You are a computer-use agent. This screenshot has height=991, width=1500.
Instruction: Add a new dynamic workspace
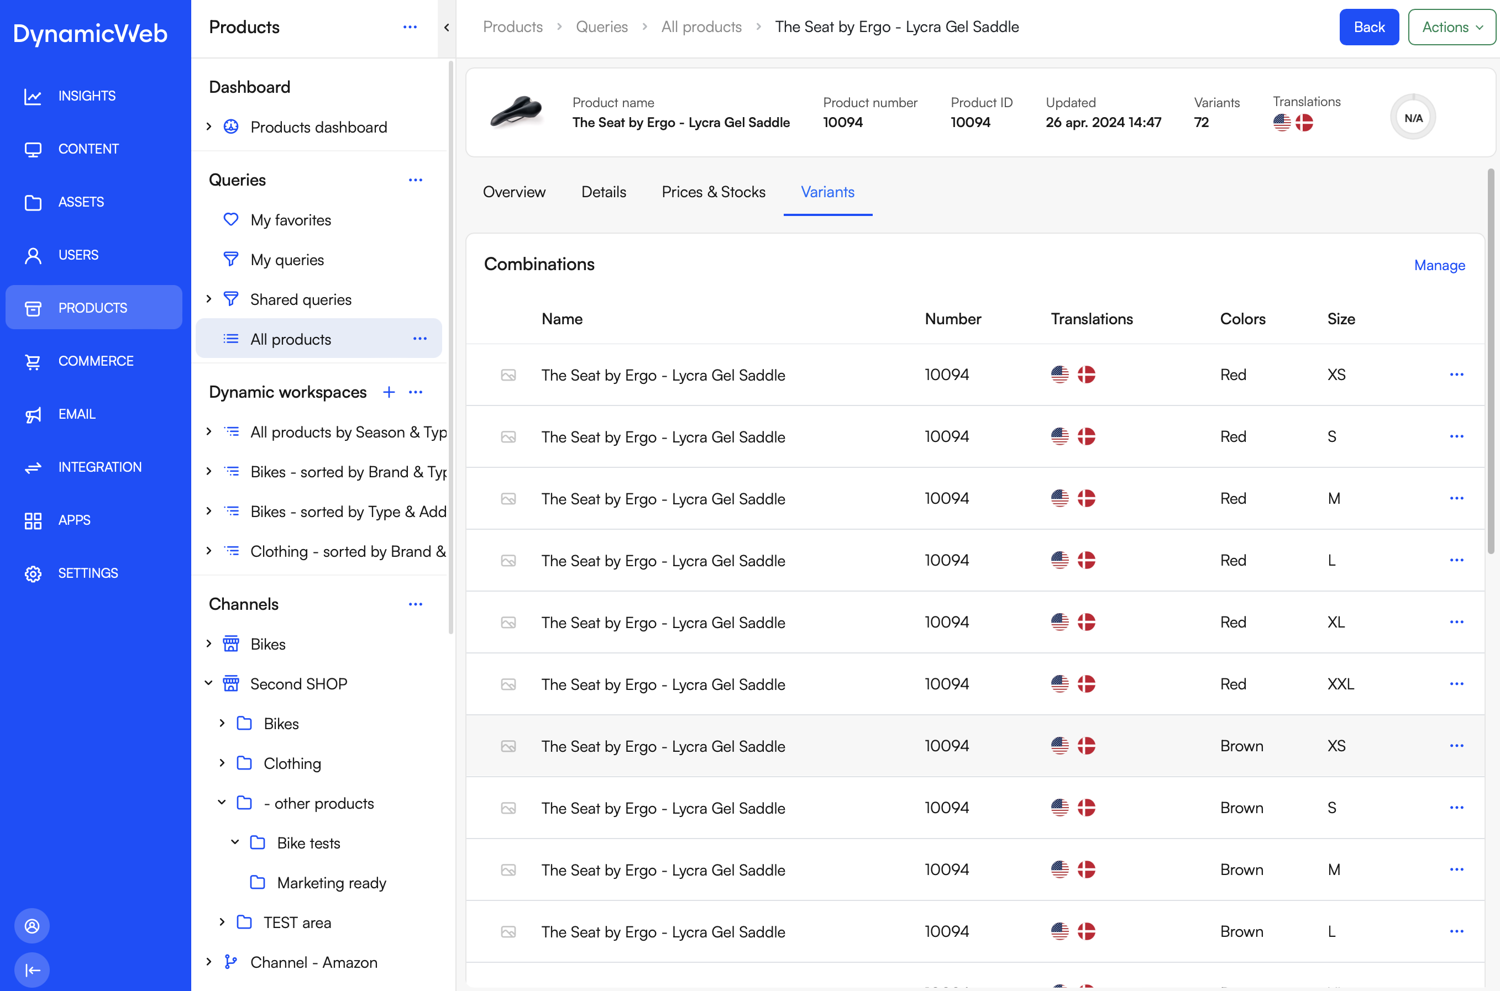pos(389,392)
